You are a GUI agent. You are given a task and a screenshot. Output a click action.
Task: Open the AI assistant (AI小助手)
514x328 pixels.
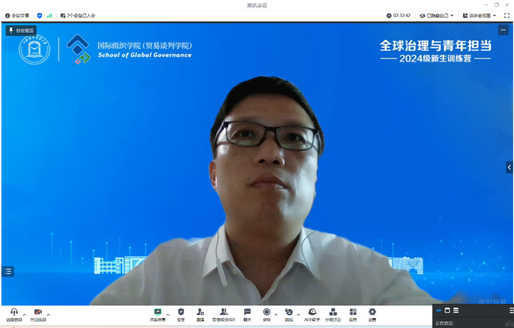pyautogui.click(x=312, y=315)
